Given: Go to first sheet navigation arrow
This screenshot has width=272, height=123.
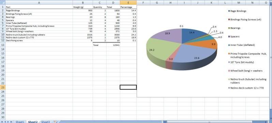Looking at the screenshot, I should pyautogui.click(x=2, y=122).
